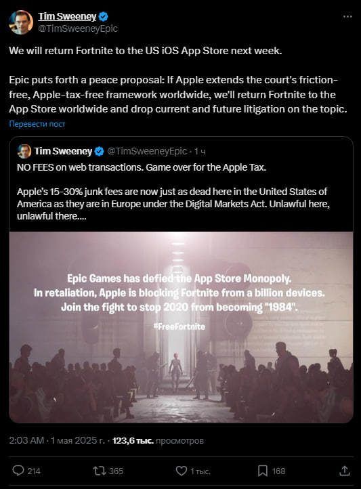Bookmark this post with the bookmark icon

click(263, 471)
